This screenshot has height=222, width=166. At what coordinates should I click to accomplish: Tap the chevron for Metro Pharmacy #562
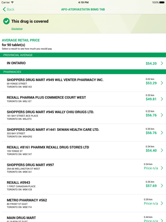(x=162, y=203)
